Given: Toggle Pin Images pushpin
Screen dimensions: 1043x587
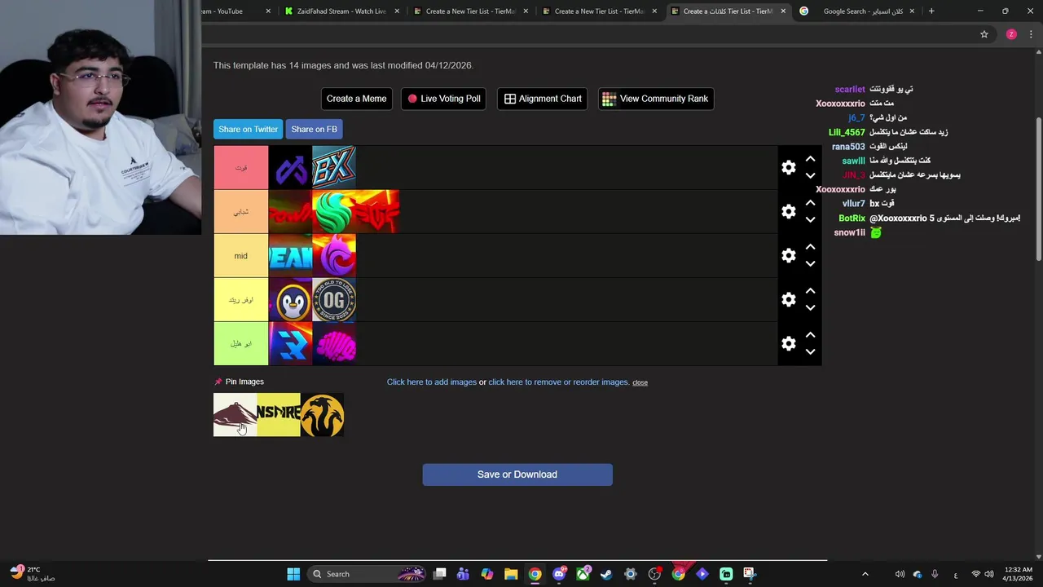Looking at the screenshot, I should (x=218, y=382).
